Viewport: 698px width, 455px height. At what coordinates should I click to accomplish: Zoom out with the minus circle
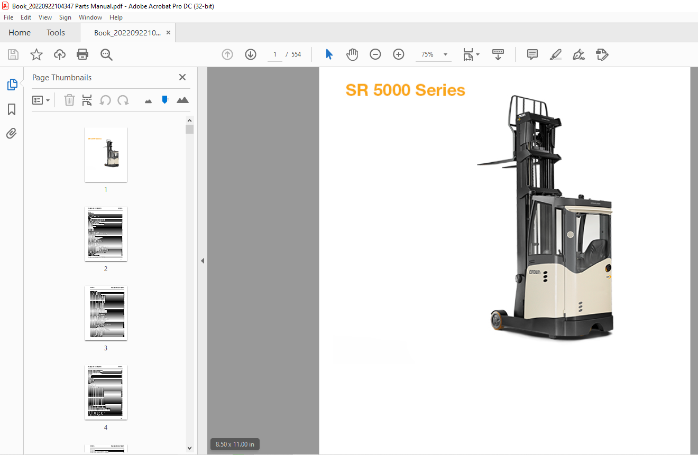375,54
